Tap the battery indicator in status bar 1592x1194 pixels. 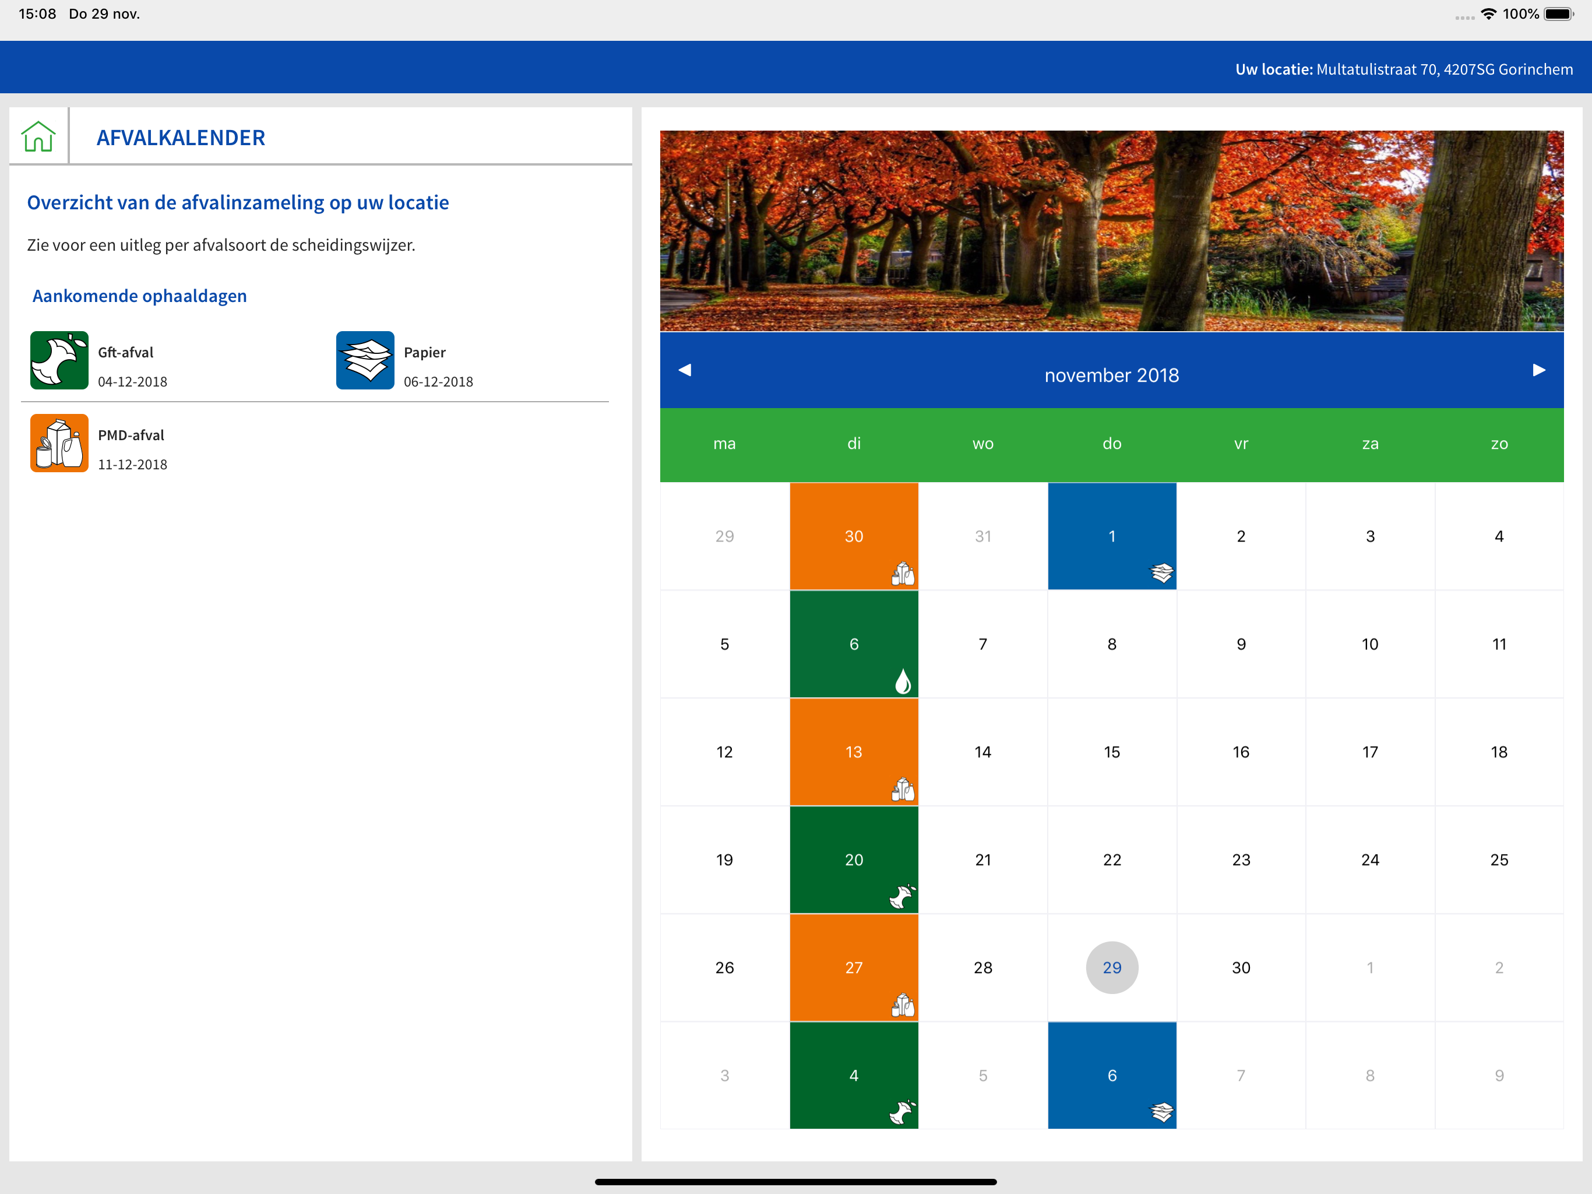1559,13
